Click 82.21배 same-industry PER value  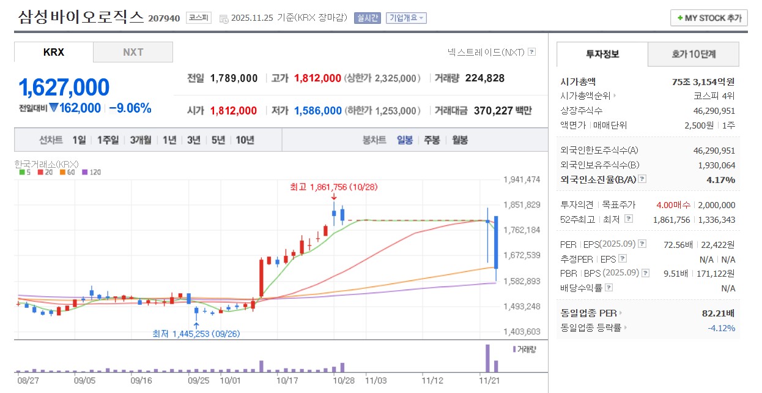click(719, 313)
